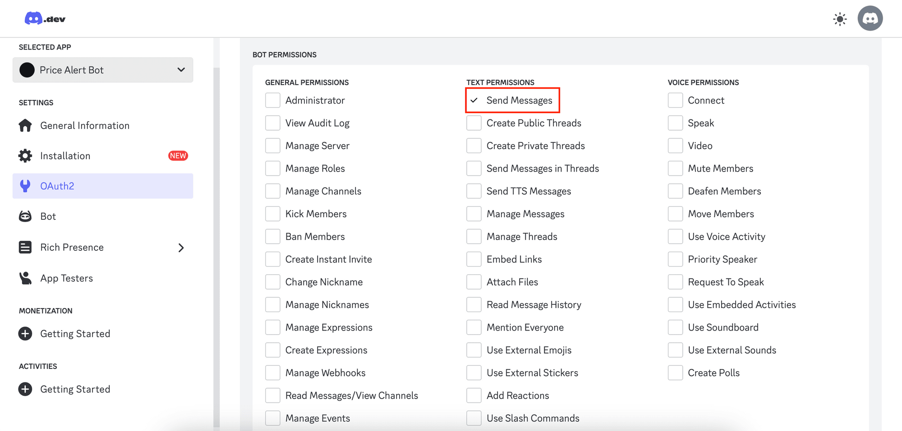Screen dimensions: 902x431
Task: Check the Use Slash Commands permission
Action: tap(474, 418)
